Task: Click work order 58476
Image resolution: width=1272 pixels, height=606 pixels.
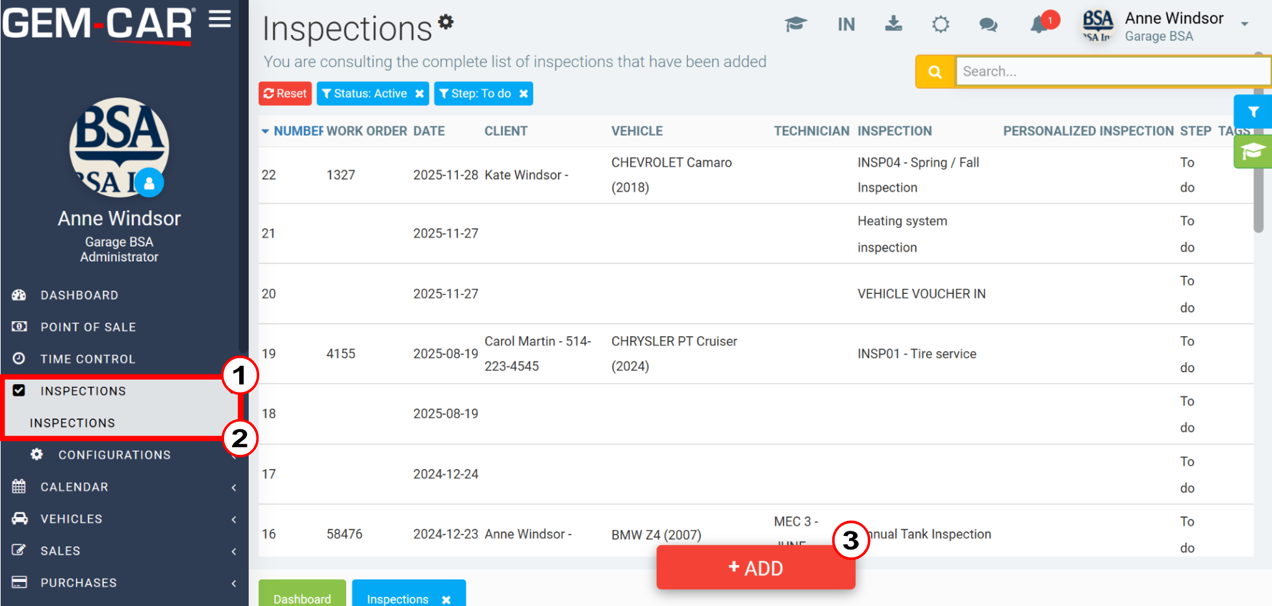Action: tap(344, 534)
